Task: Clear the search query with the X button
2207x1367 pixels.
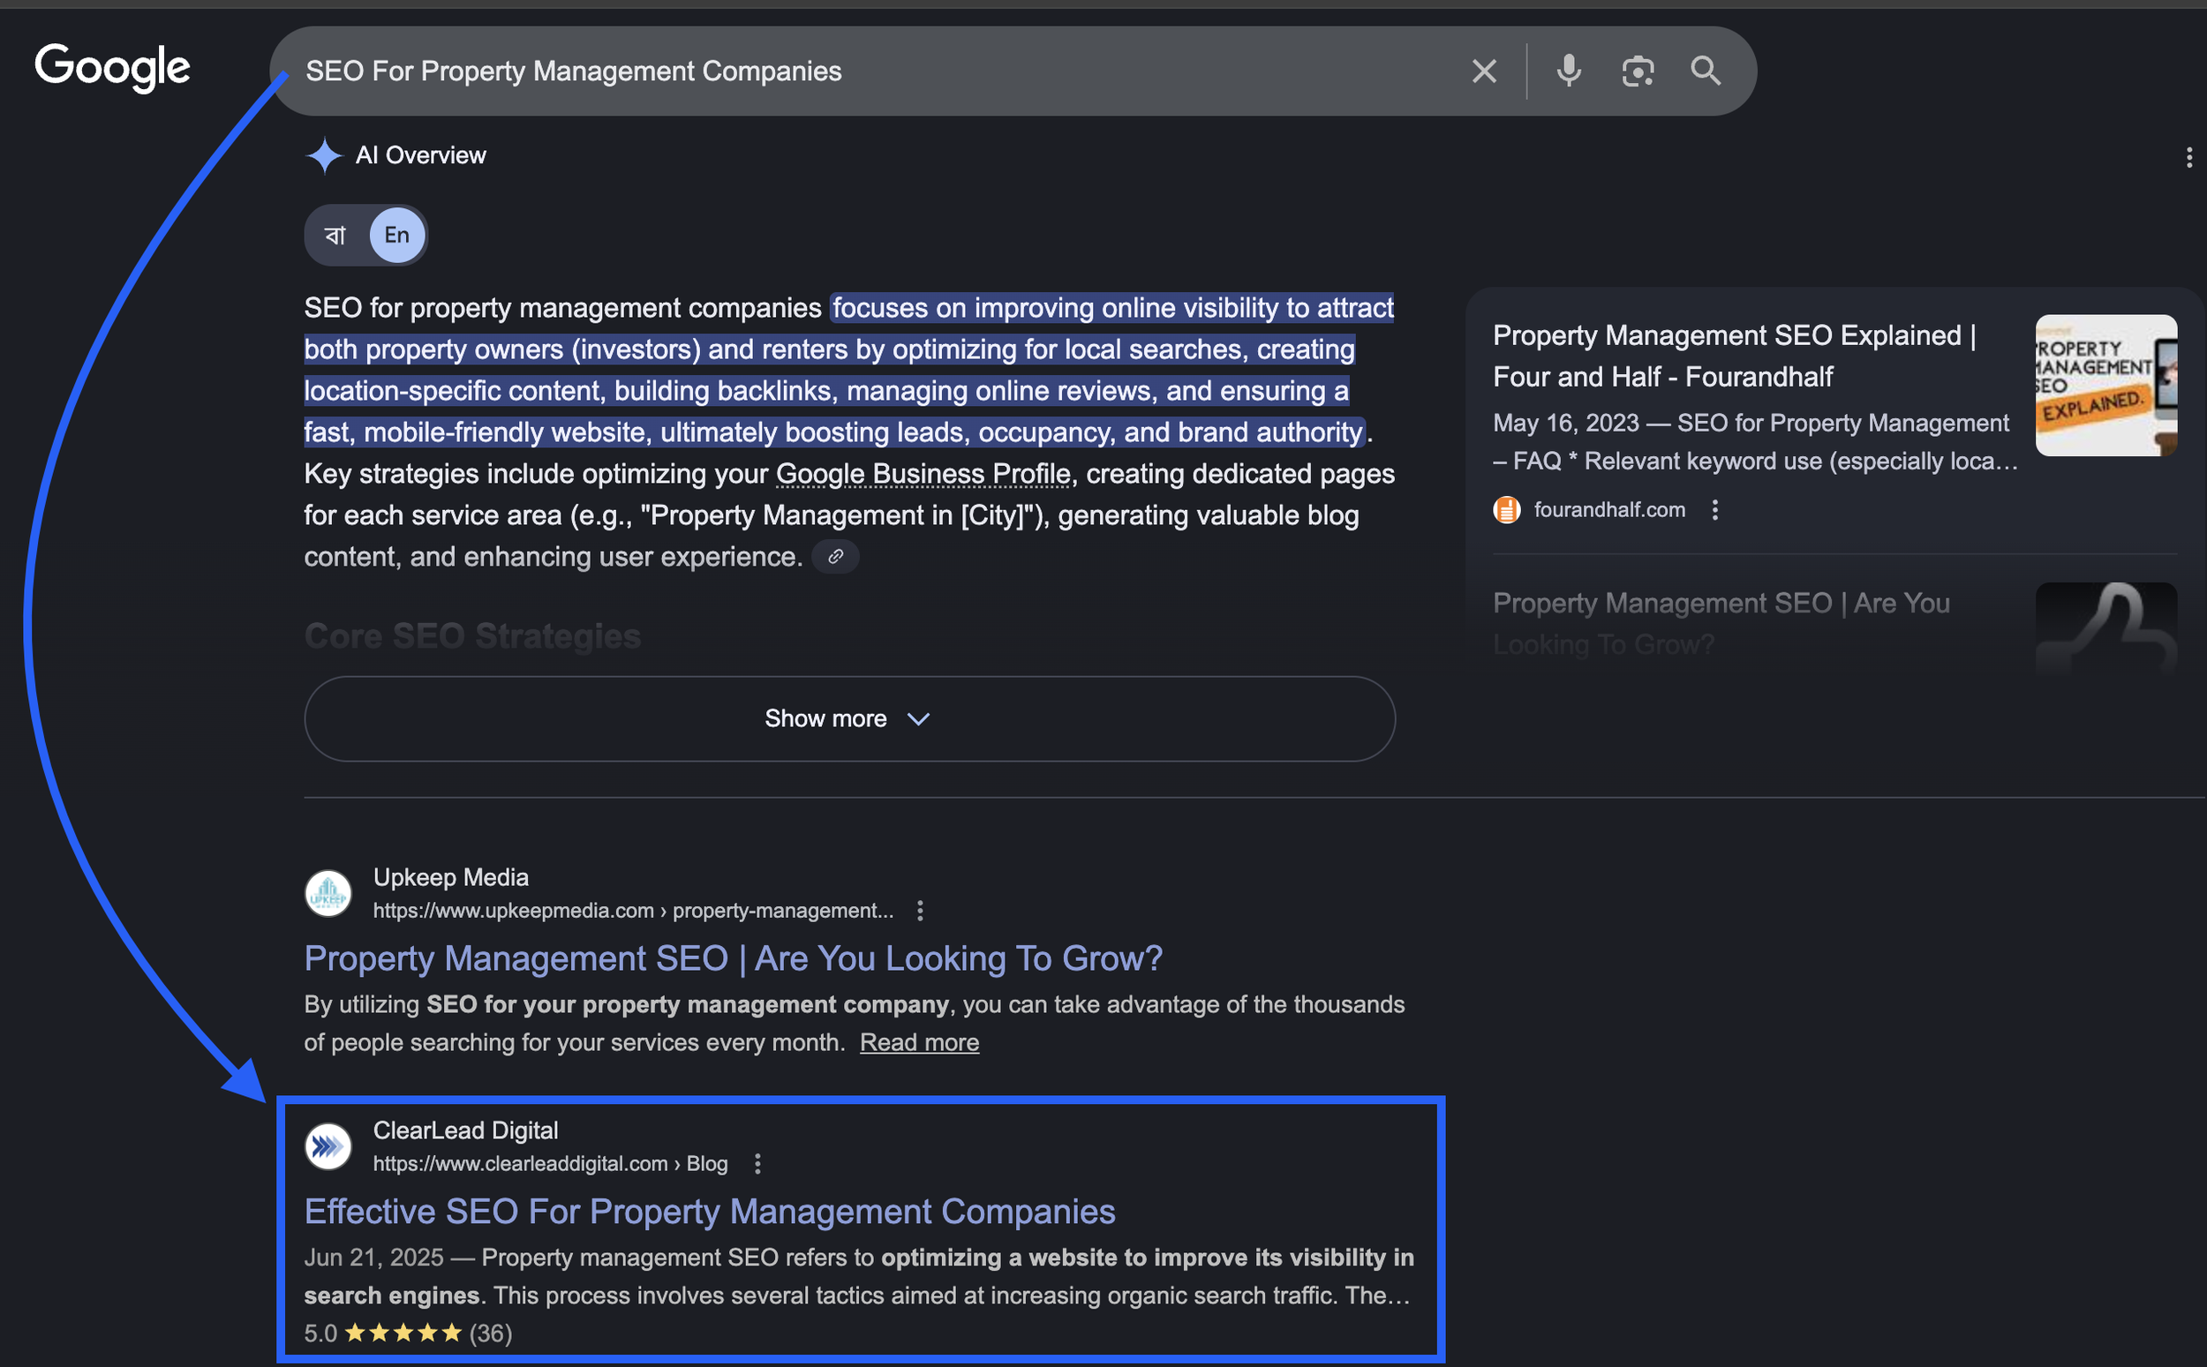Action: coord(1484,71)
